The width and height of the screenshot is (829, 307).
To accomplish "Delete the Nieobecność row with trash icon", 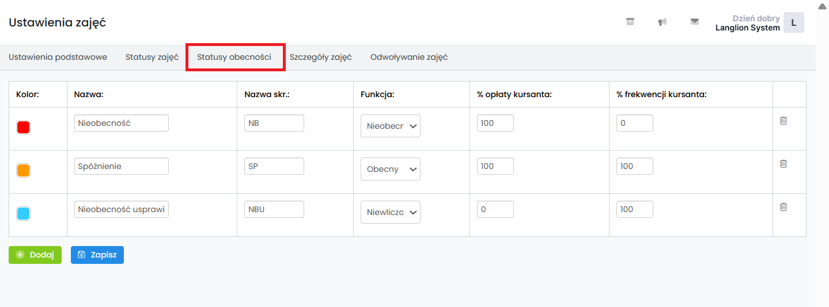I will 783,121.
